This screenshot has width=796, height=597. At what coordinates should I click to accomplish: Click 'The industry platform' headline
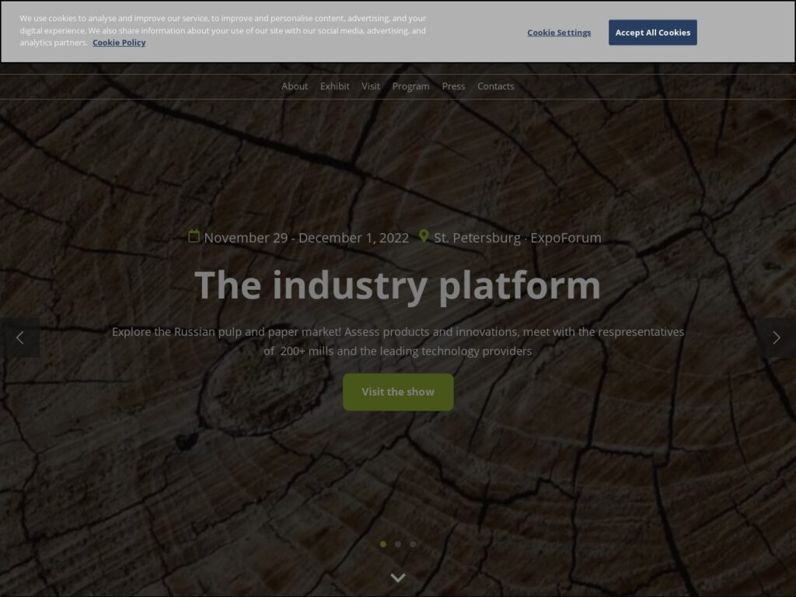pos(397,285)
